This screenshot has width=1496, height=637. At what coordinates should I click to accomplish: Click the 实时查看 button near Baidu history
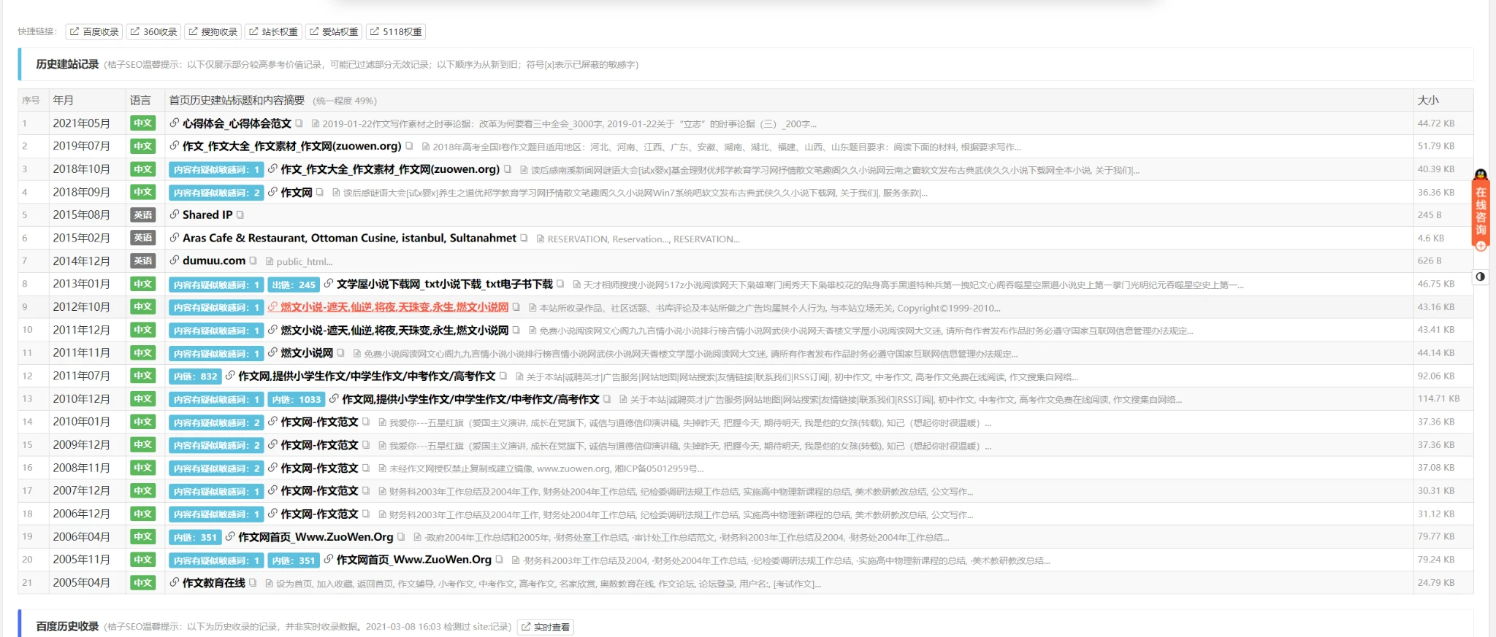545,627
